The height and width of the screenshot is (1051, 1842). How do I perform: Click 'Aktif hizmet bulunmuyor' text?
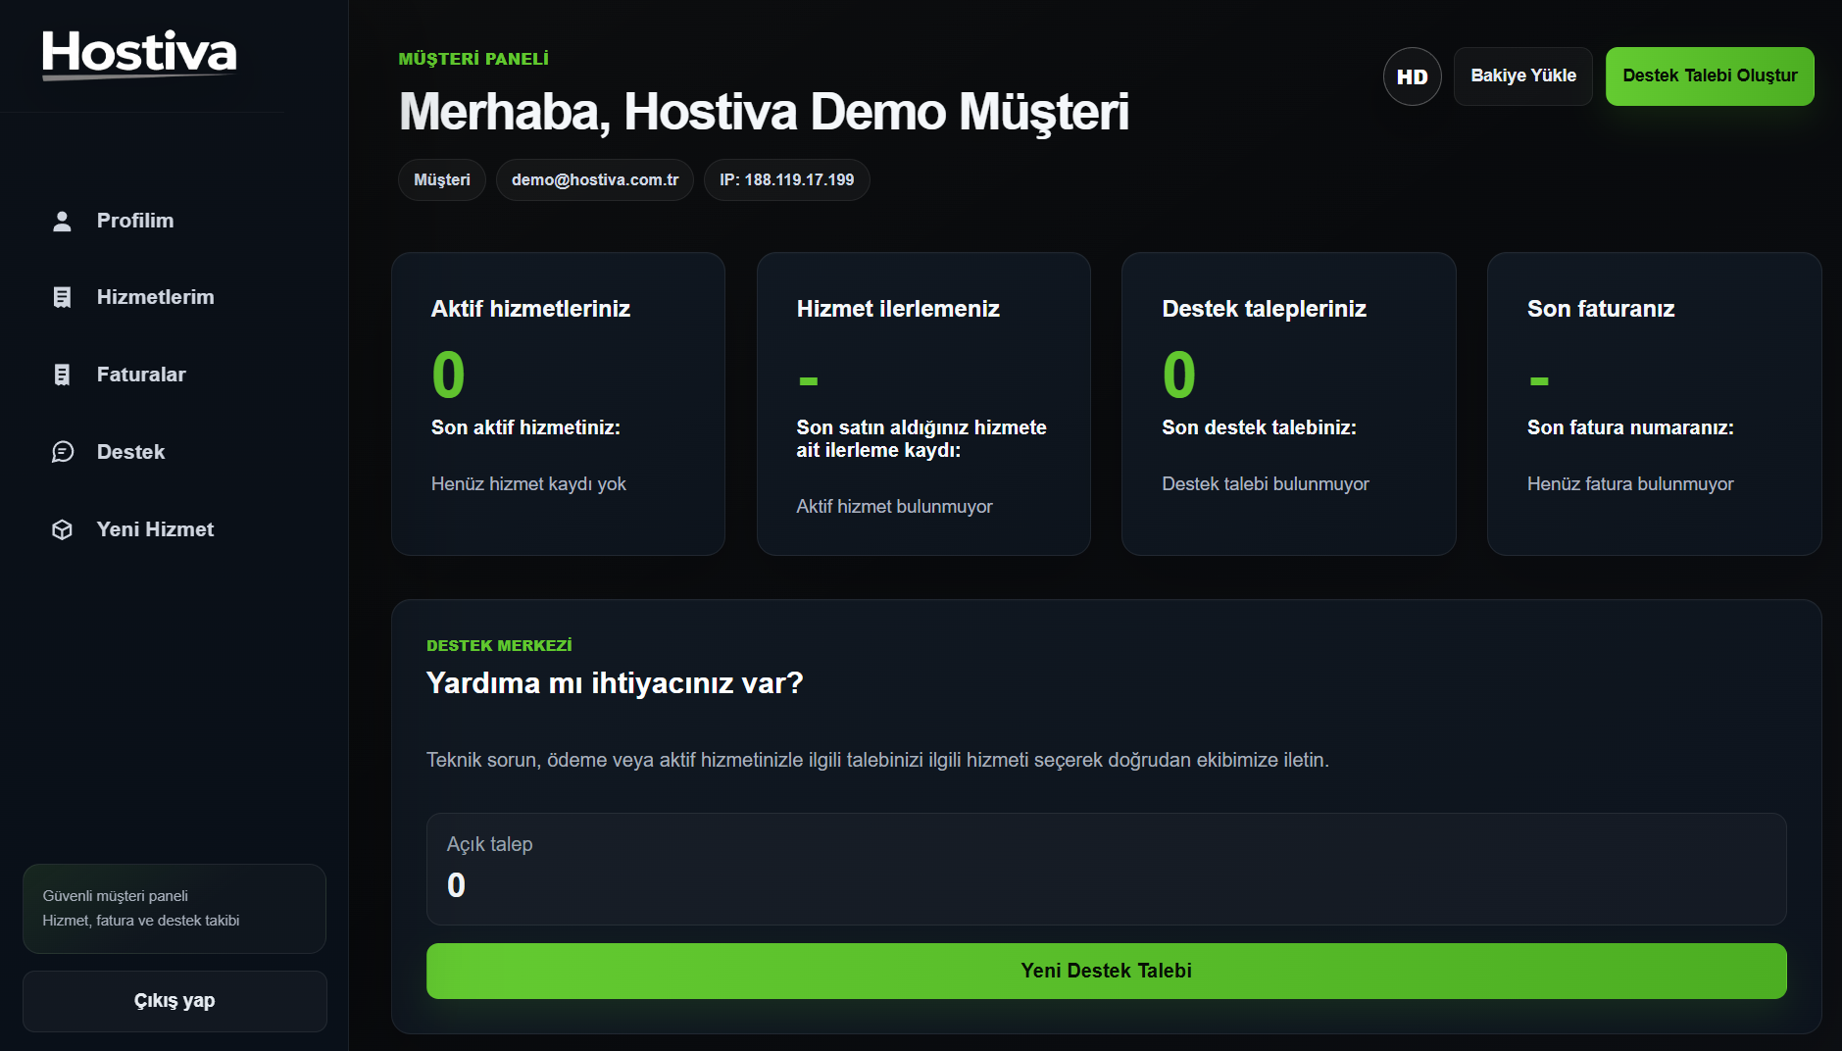point(894,507)
